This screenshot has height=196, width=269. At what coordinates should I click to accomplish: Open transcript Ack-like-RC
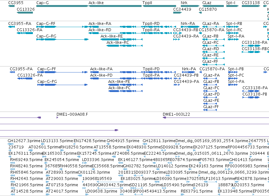(118, 43)
